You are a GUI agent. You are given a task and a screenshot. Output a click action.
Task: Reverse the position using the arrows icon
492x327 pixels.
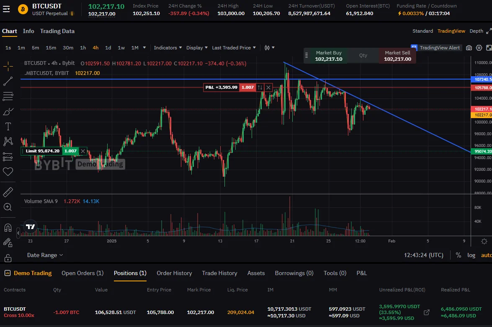click(x=260, y=87)
